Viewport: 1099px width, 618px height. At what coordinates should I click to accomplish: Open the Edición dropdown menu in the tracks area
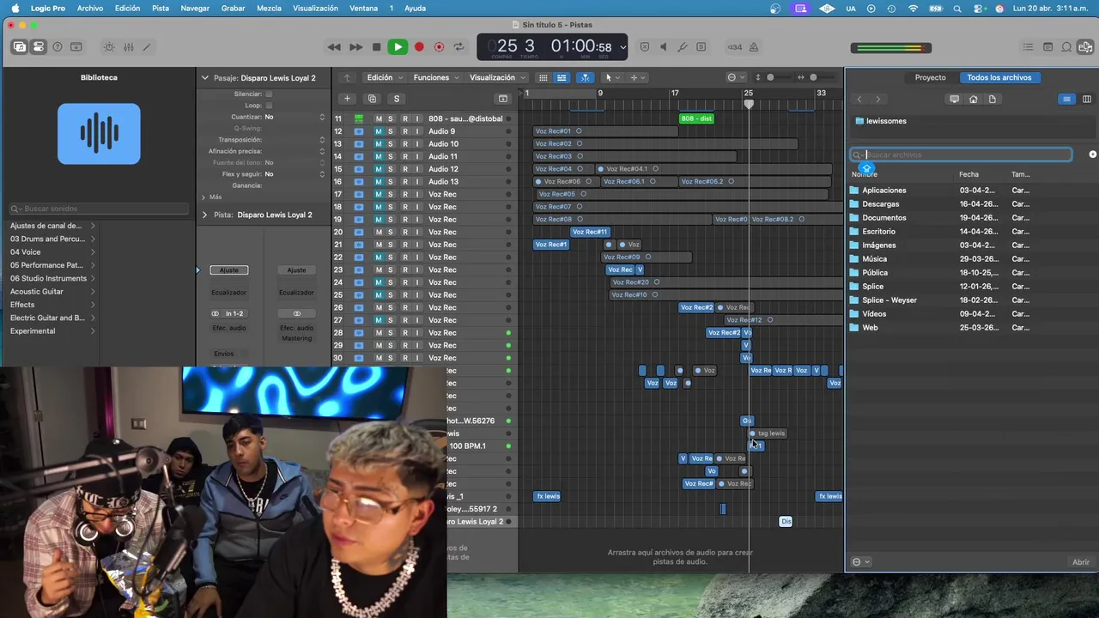tap(384, 77)
